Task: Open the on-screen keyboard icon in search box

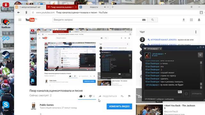Action: coord(144,20)
